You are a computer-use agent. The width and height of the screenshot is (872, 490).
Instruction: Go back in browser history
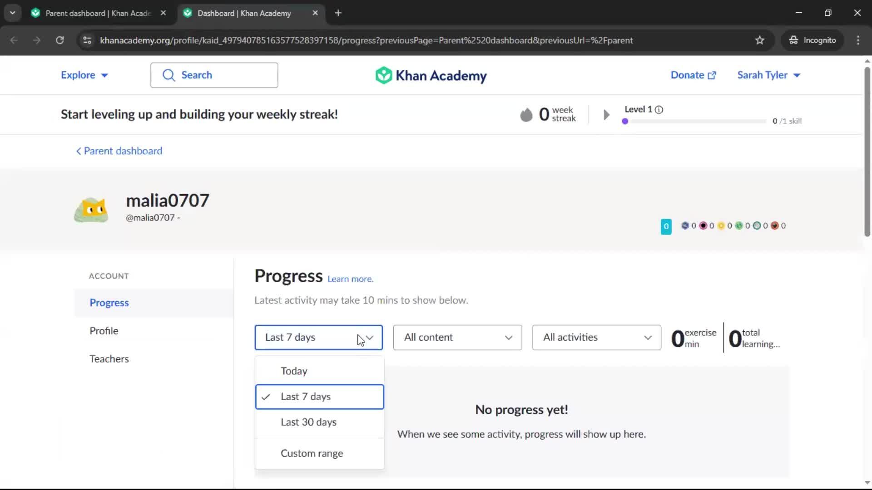click(14, 40)
